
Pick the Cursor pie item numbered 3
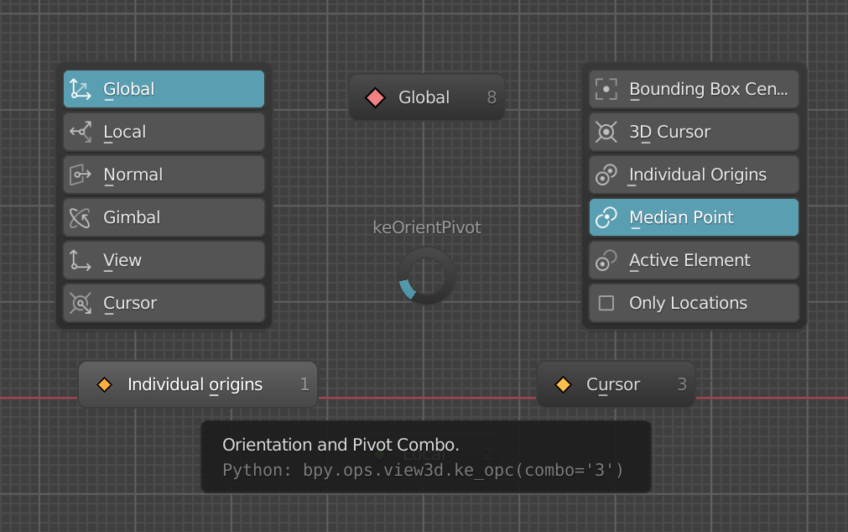(616, 384)
